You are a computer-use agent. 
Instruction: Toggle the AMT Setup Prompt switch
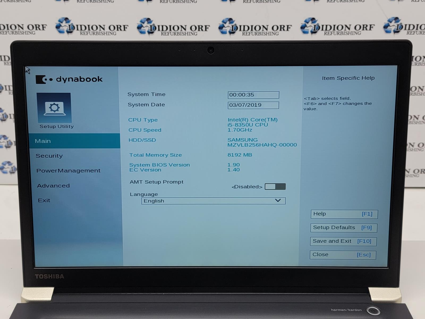(x=275, y=187)
